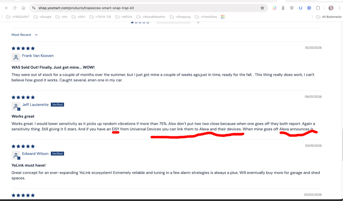Screen dimensions: 343x201
Task: Open the >Shopping bookmarks folder
Action: [180, 17]
